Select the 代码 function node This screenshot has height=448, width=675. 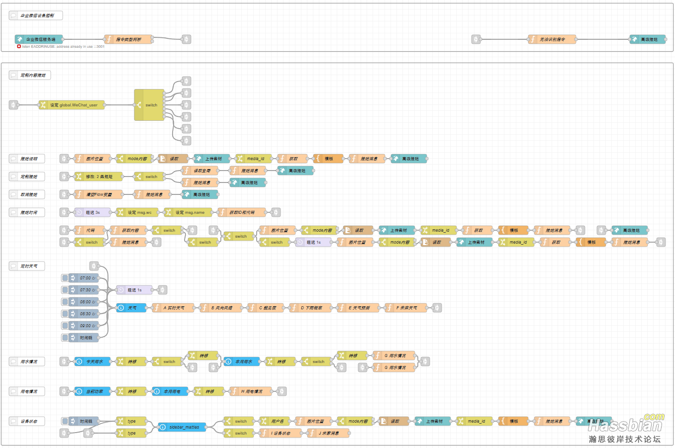coord(90,230)
